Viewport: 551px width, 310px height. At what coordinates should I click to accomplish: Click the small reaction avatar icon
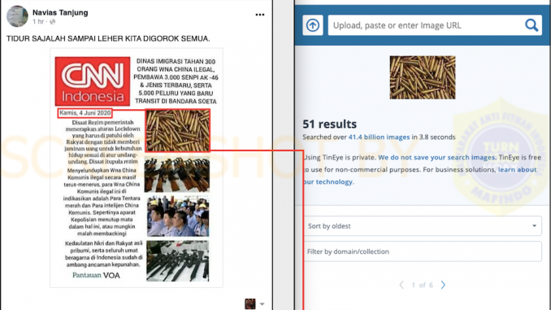[x=250, y=303]
